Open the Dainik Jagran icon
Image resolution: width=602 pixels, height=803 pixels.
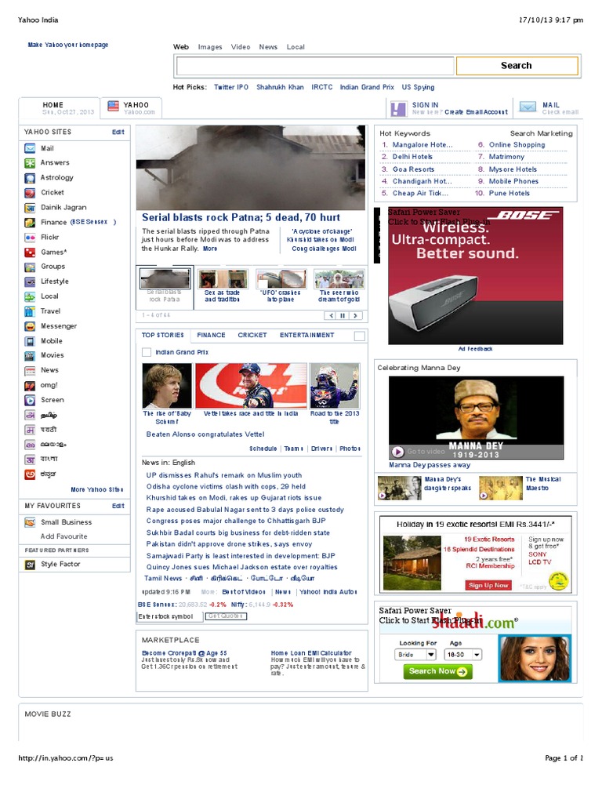[30, 207]
